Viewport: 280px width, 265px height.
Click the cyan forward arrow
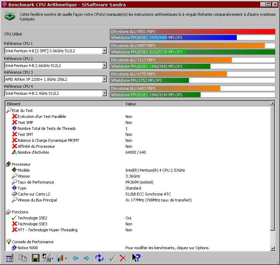(x=86, y=258)
